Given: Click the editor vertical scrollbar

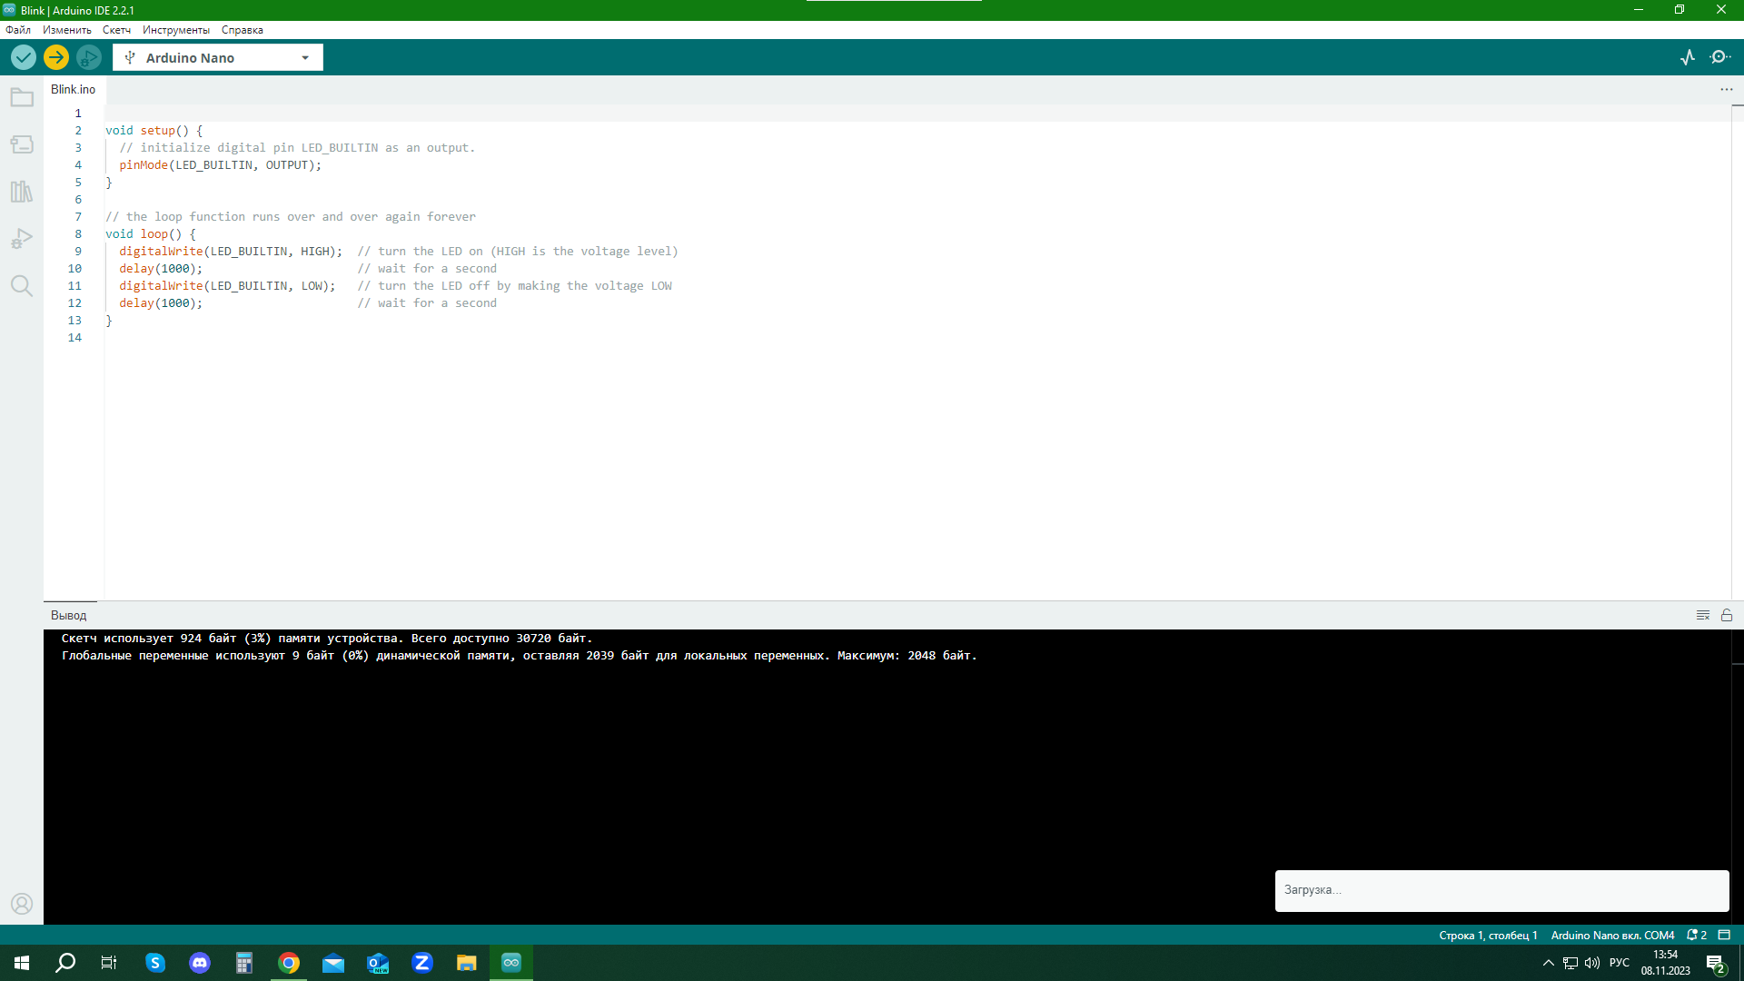Looking at the screenshot, I should click(x=1737, y=352).
